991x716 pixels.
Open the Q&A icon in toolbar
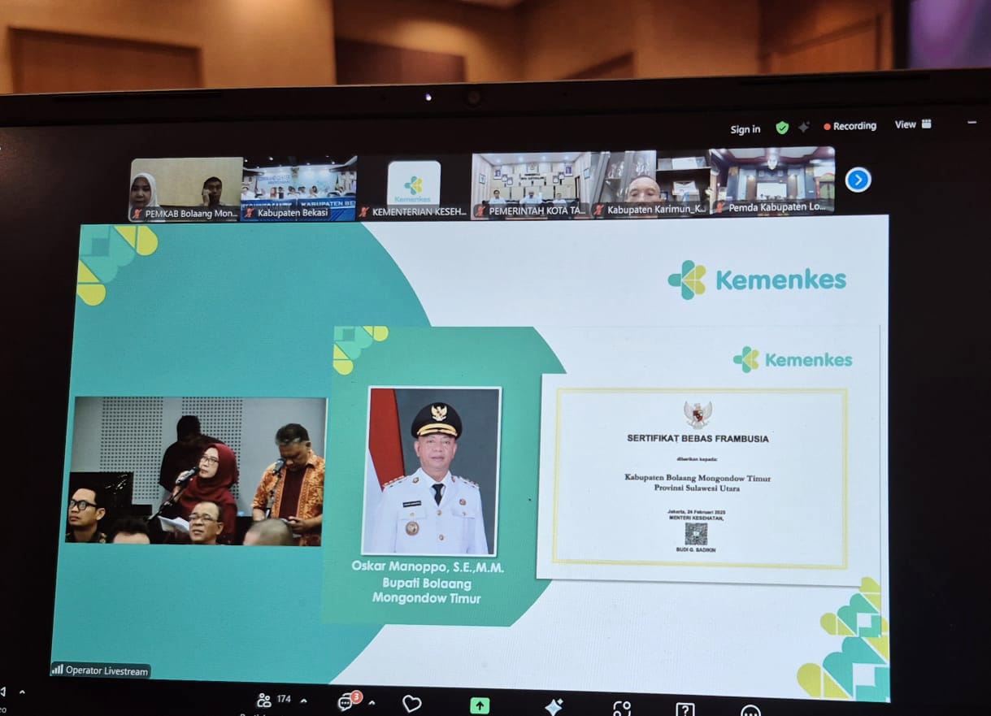click(685, 709)
